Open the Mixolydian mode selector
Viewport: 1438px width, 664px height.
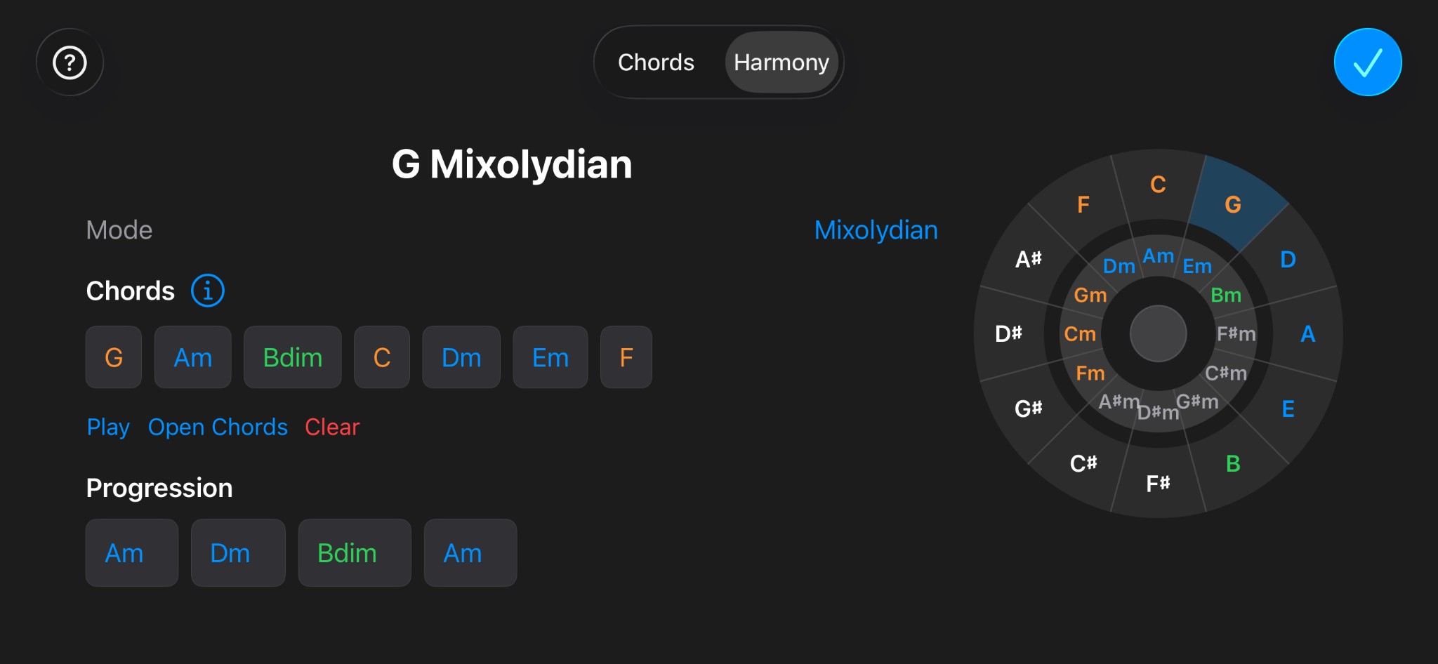pyautogui.click(x=876, y=230)
